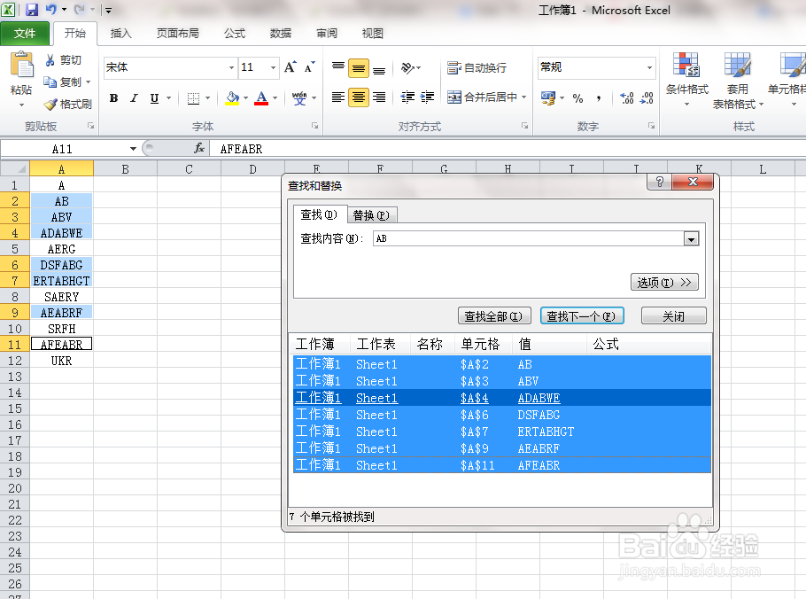The image size is (806, 599).
Task: Open font color dropdown arrow
Action: point(275,97)
